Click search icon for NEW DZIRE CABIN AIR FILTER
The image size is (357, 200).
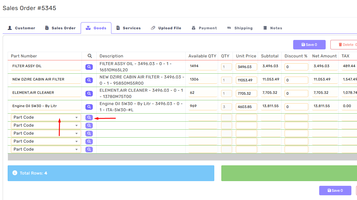click(89, 80)
